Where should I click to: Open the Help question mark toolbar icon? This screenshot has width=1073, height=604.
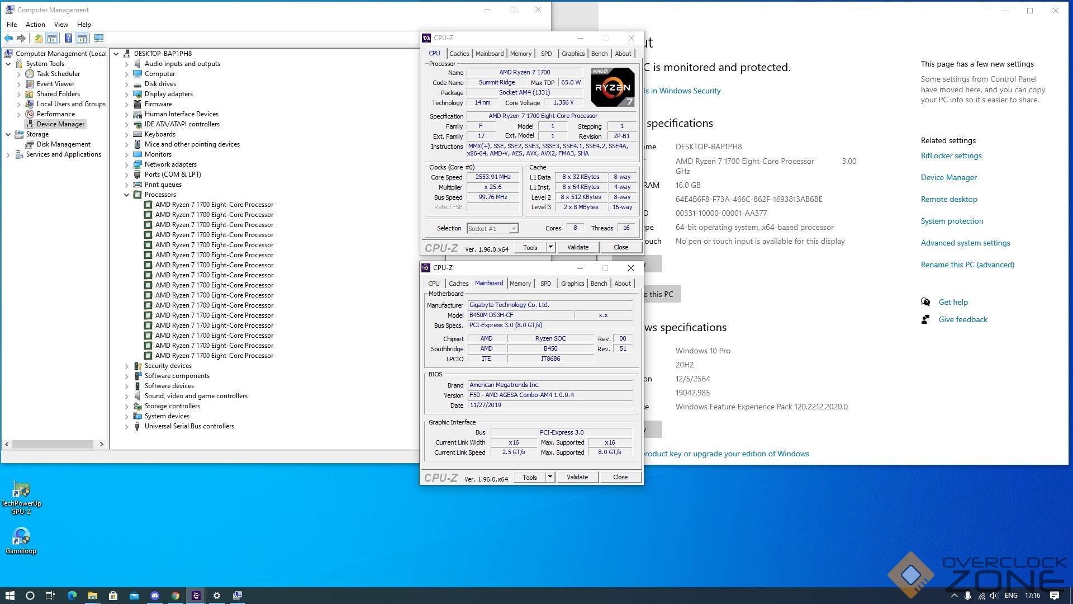[68, 38]
